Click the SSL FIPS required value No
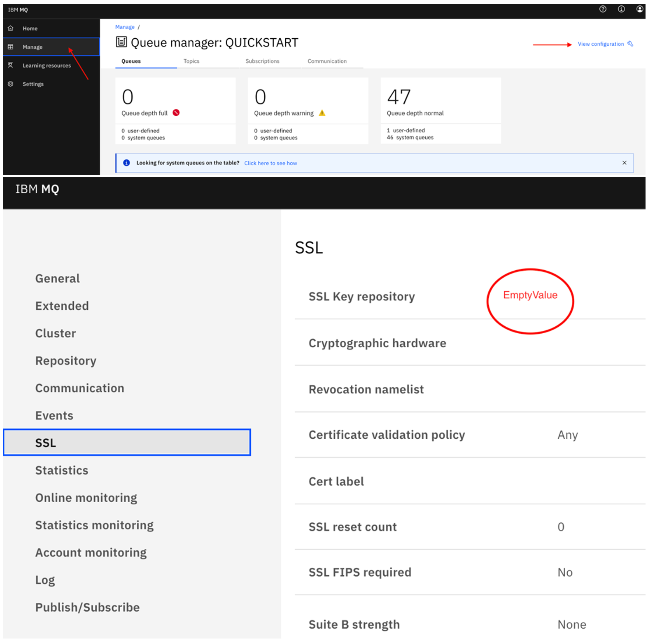This screenshot has height=641, width=648. coord(565,572)
